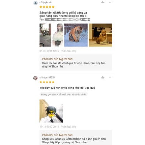This screenshot has height=145, width=145.
Task: Select the 'Đóng gói sản phẩm rất đẹp' tag
Action: (64, 94)
